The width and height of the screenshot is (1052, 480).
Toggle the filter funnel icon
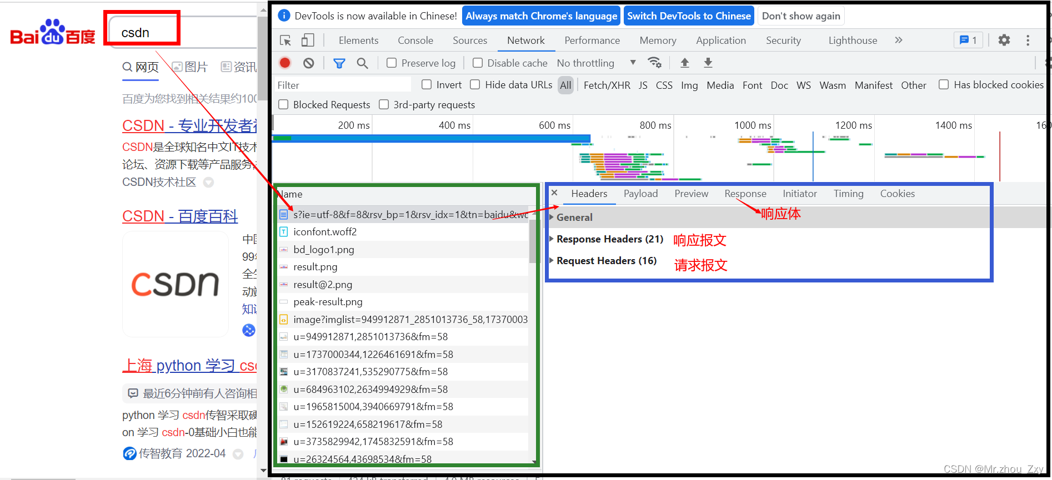[339, 63]
